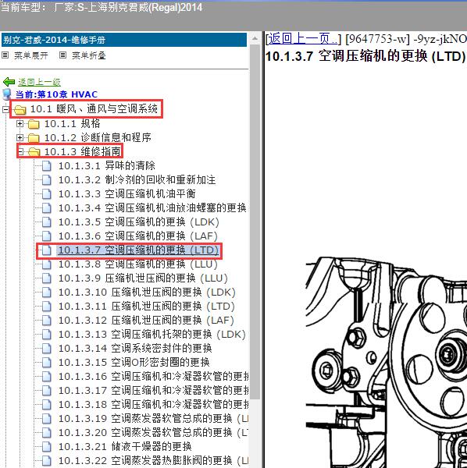Open 10.1.3.7 空调压缩机的更换 (LTD)
The image size is (467, 468).
coord(139,250)
